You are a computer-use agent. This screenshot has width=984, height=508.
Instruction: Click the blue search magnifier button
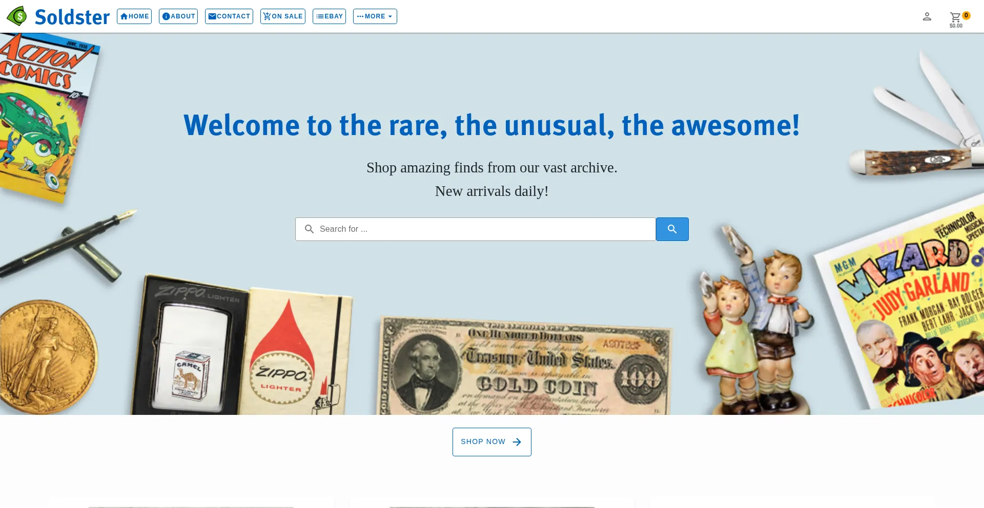(x=672, y=229)
